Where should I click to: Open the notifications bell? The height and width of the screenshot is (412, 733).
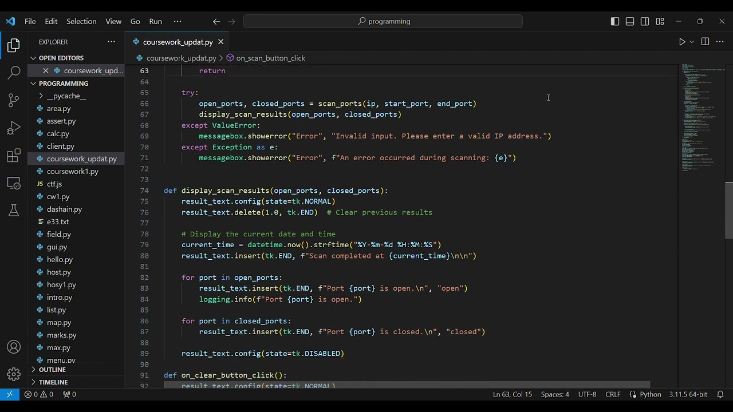(720, 394)
